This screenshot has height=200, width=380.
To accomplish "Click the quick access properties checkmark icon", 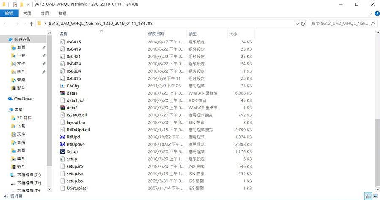I will [15, 4].
